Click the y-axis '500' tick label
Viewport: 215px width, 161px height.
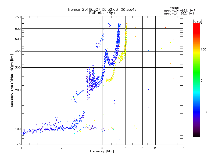coord(18,39)
